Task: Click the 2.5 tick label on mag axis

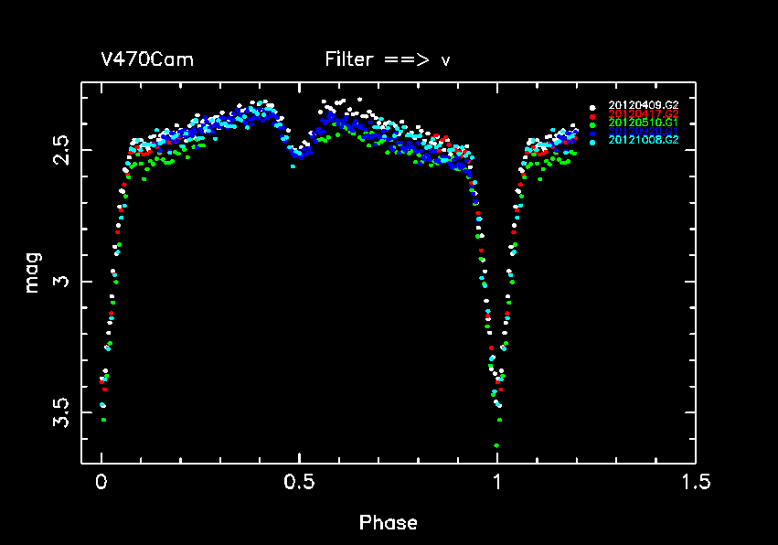Action: coord(61,149)
